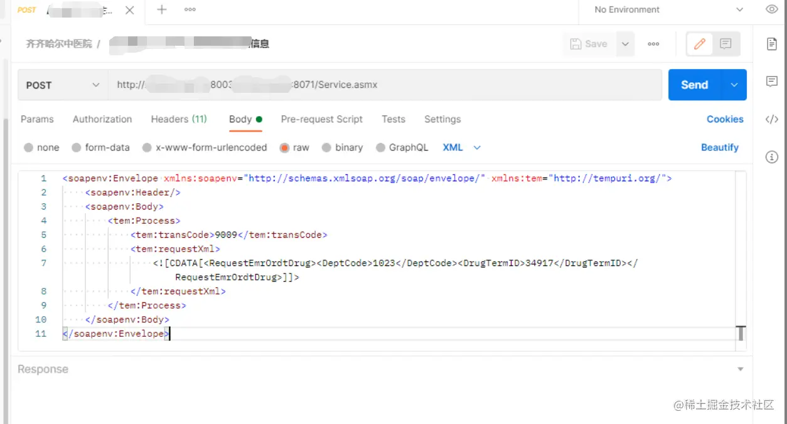Viewport: 787px width, 424px height.
Task: Open the XML format dropdown
Action: 462,147
